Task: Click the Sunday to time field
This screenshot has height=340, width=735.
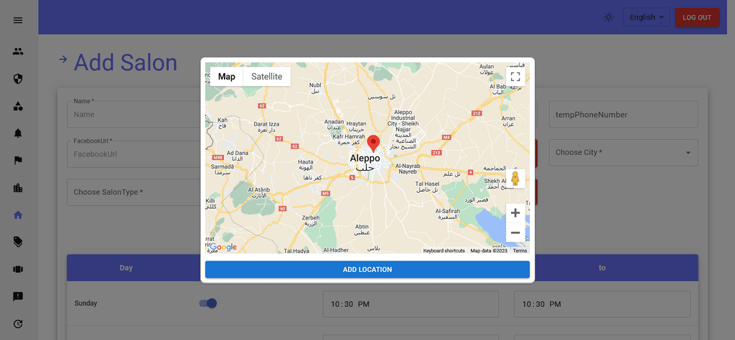Action: pos(602,304)
